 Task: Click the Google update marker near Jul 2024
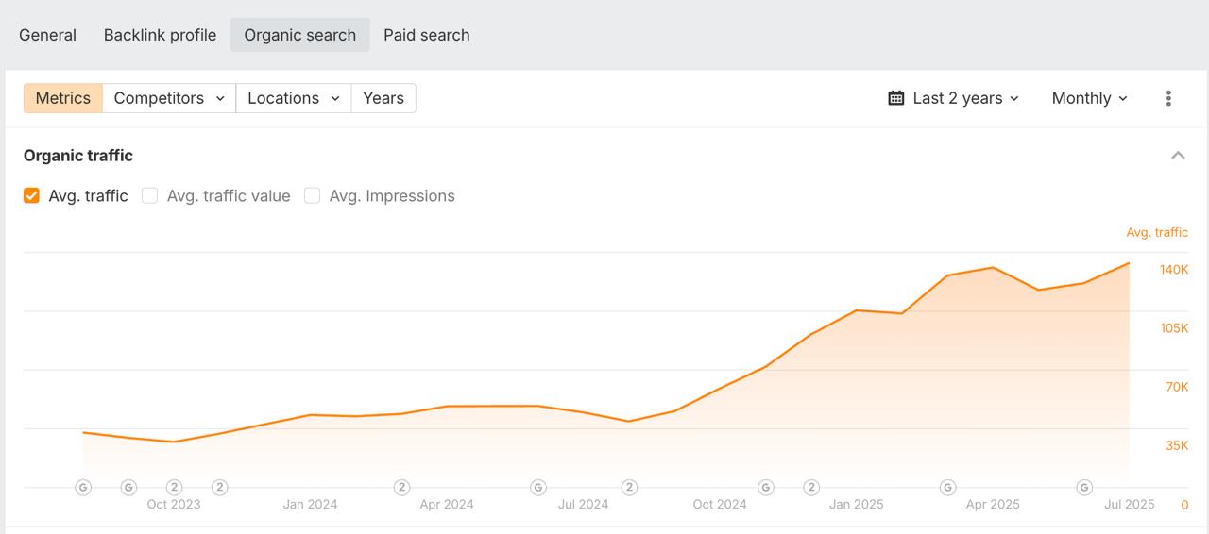tap(538, 488)
